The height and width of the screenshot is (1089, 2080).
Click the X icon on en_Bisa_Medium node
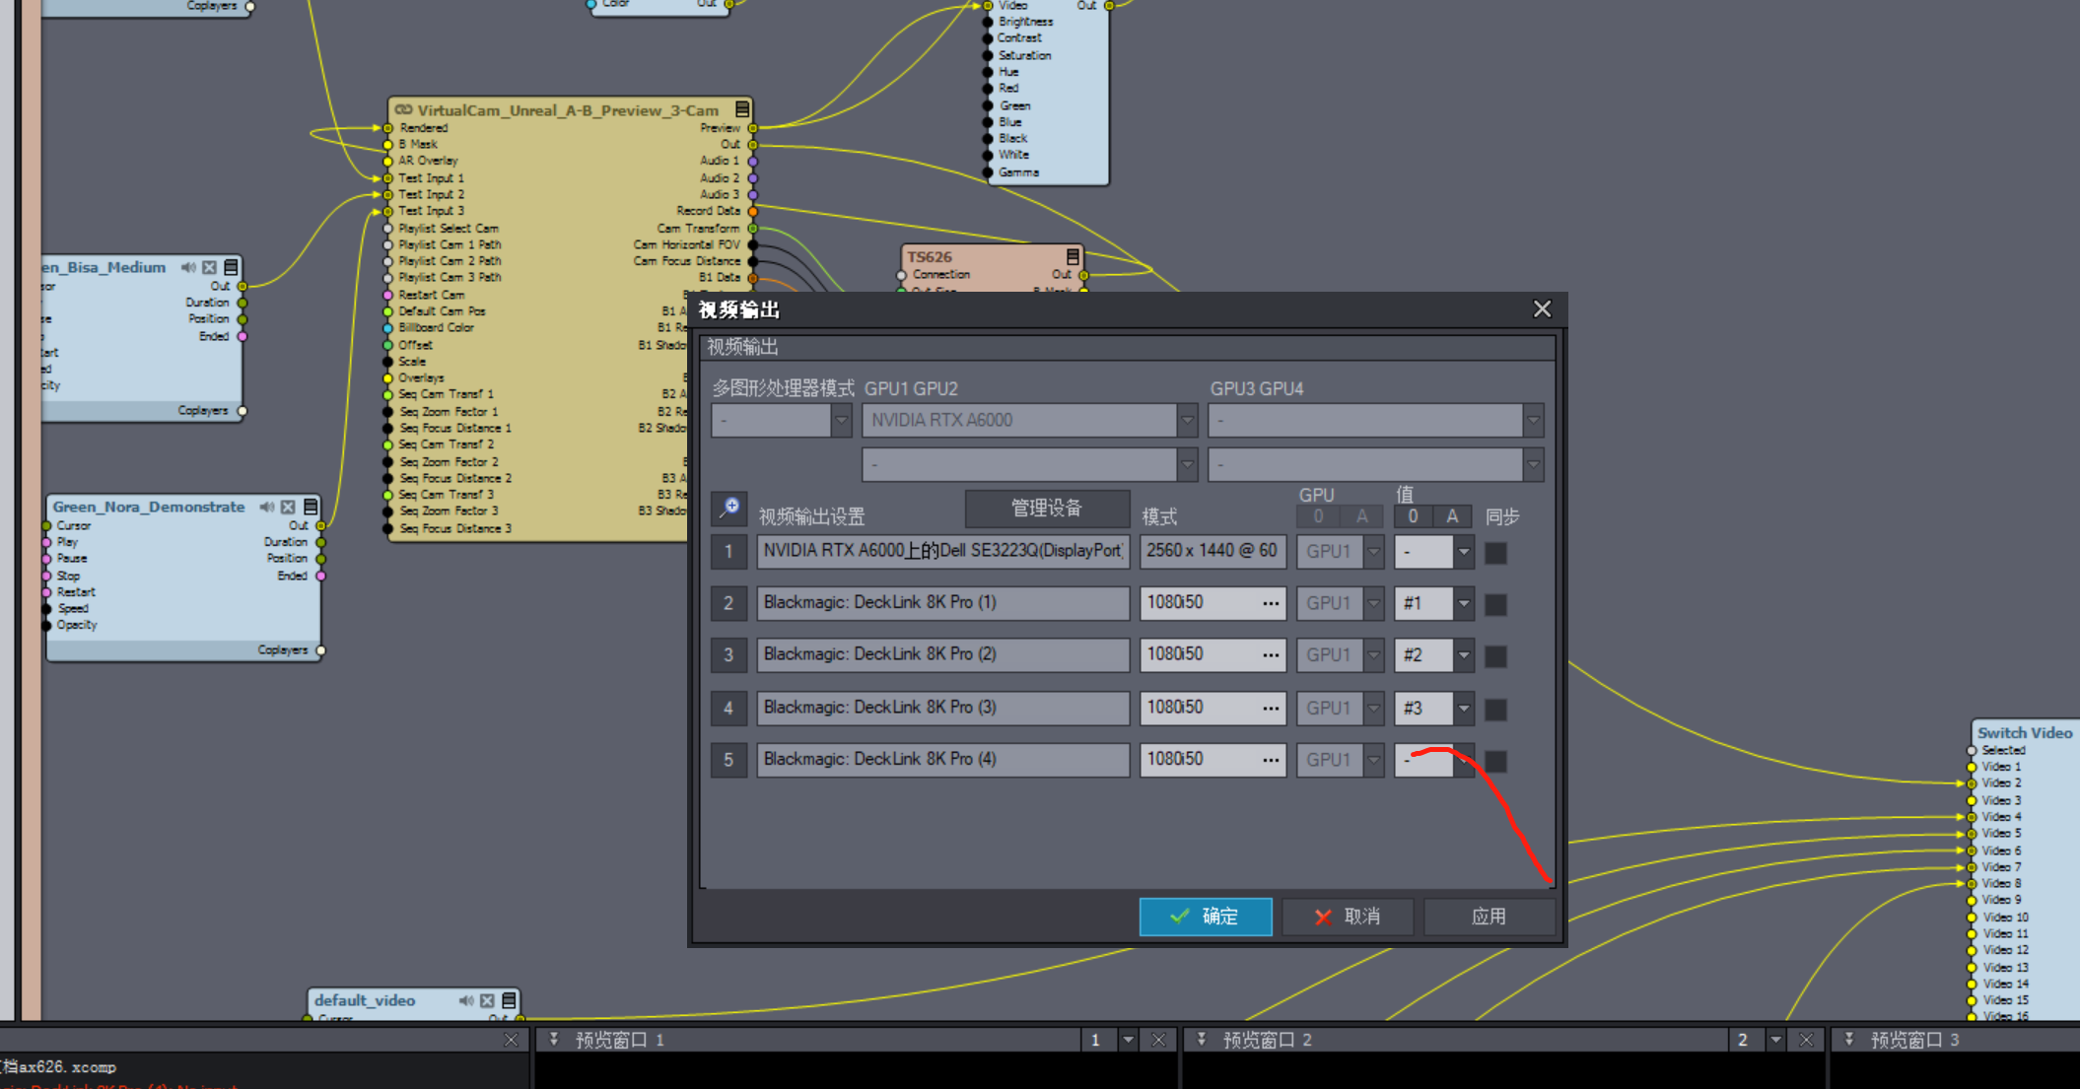point(209,267)
